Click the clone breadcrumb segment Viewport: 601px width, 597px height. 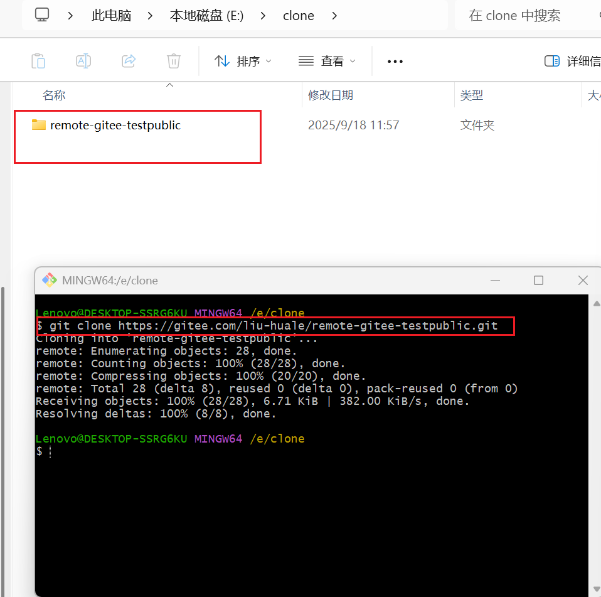[298, 16]
